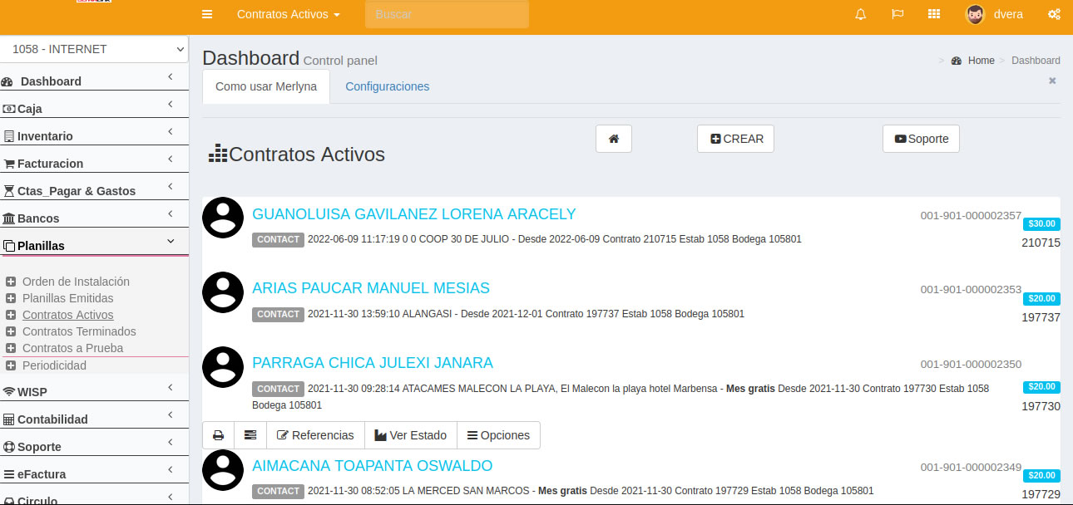The width and height of the screenshot is (1073, 505).
Task: Click the CREAR button
Action: pos(735,138)
